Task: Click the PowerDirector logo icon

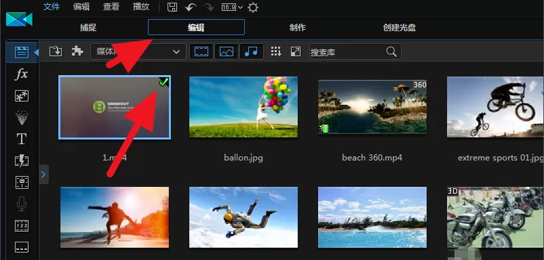Action: [19, 20]
